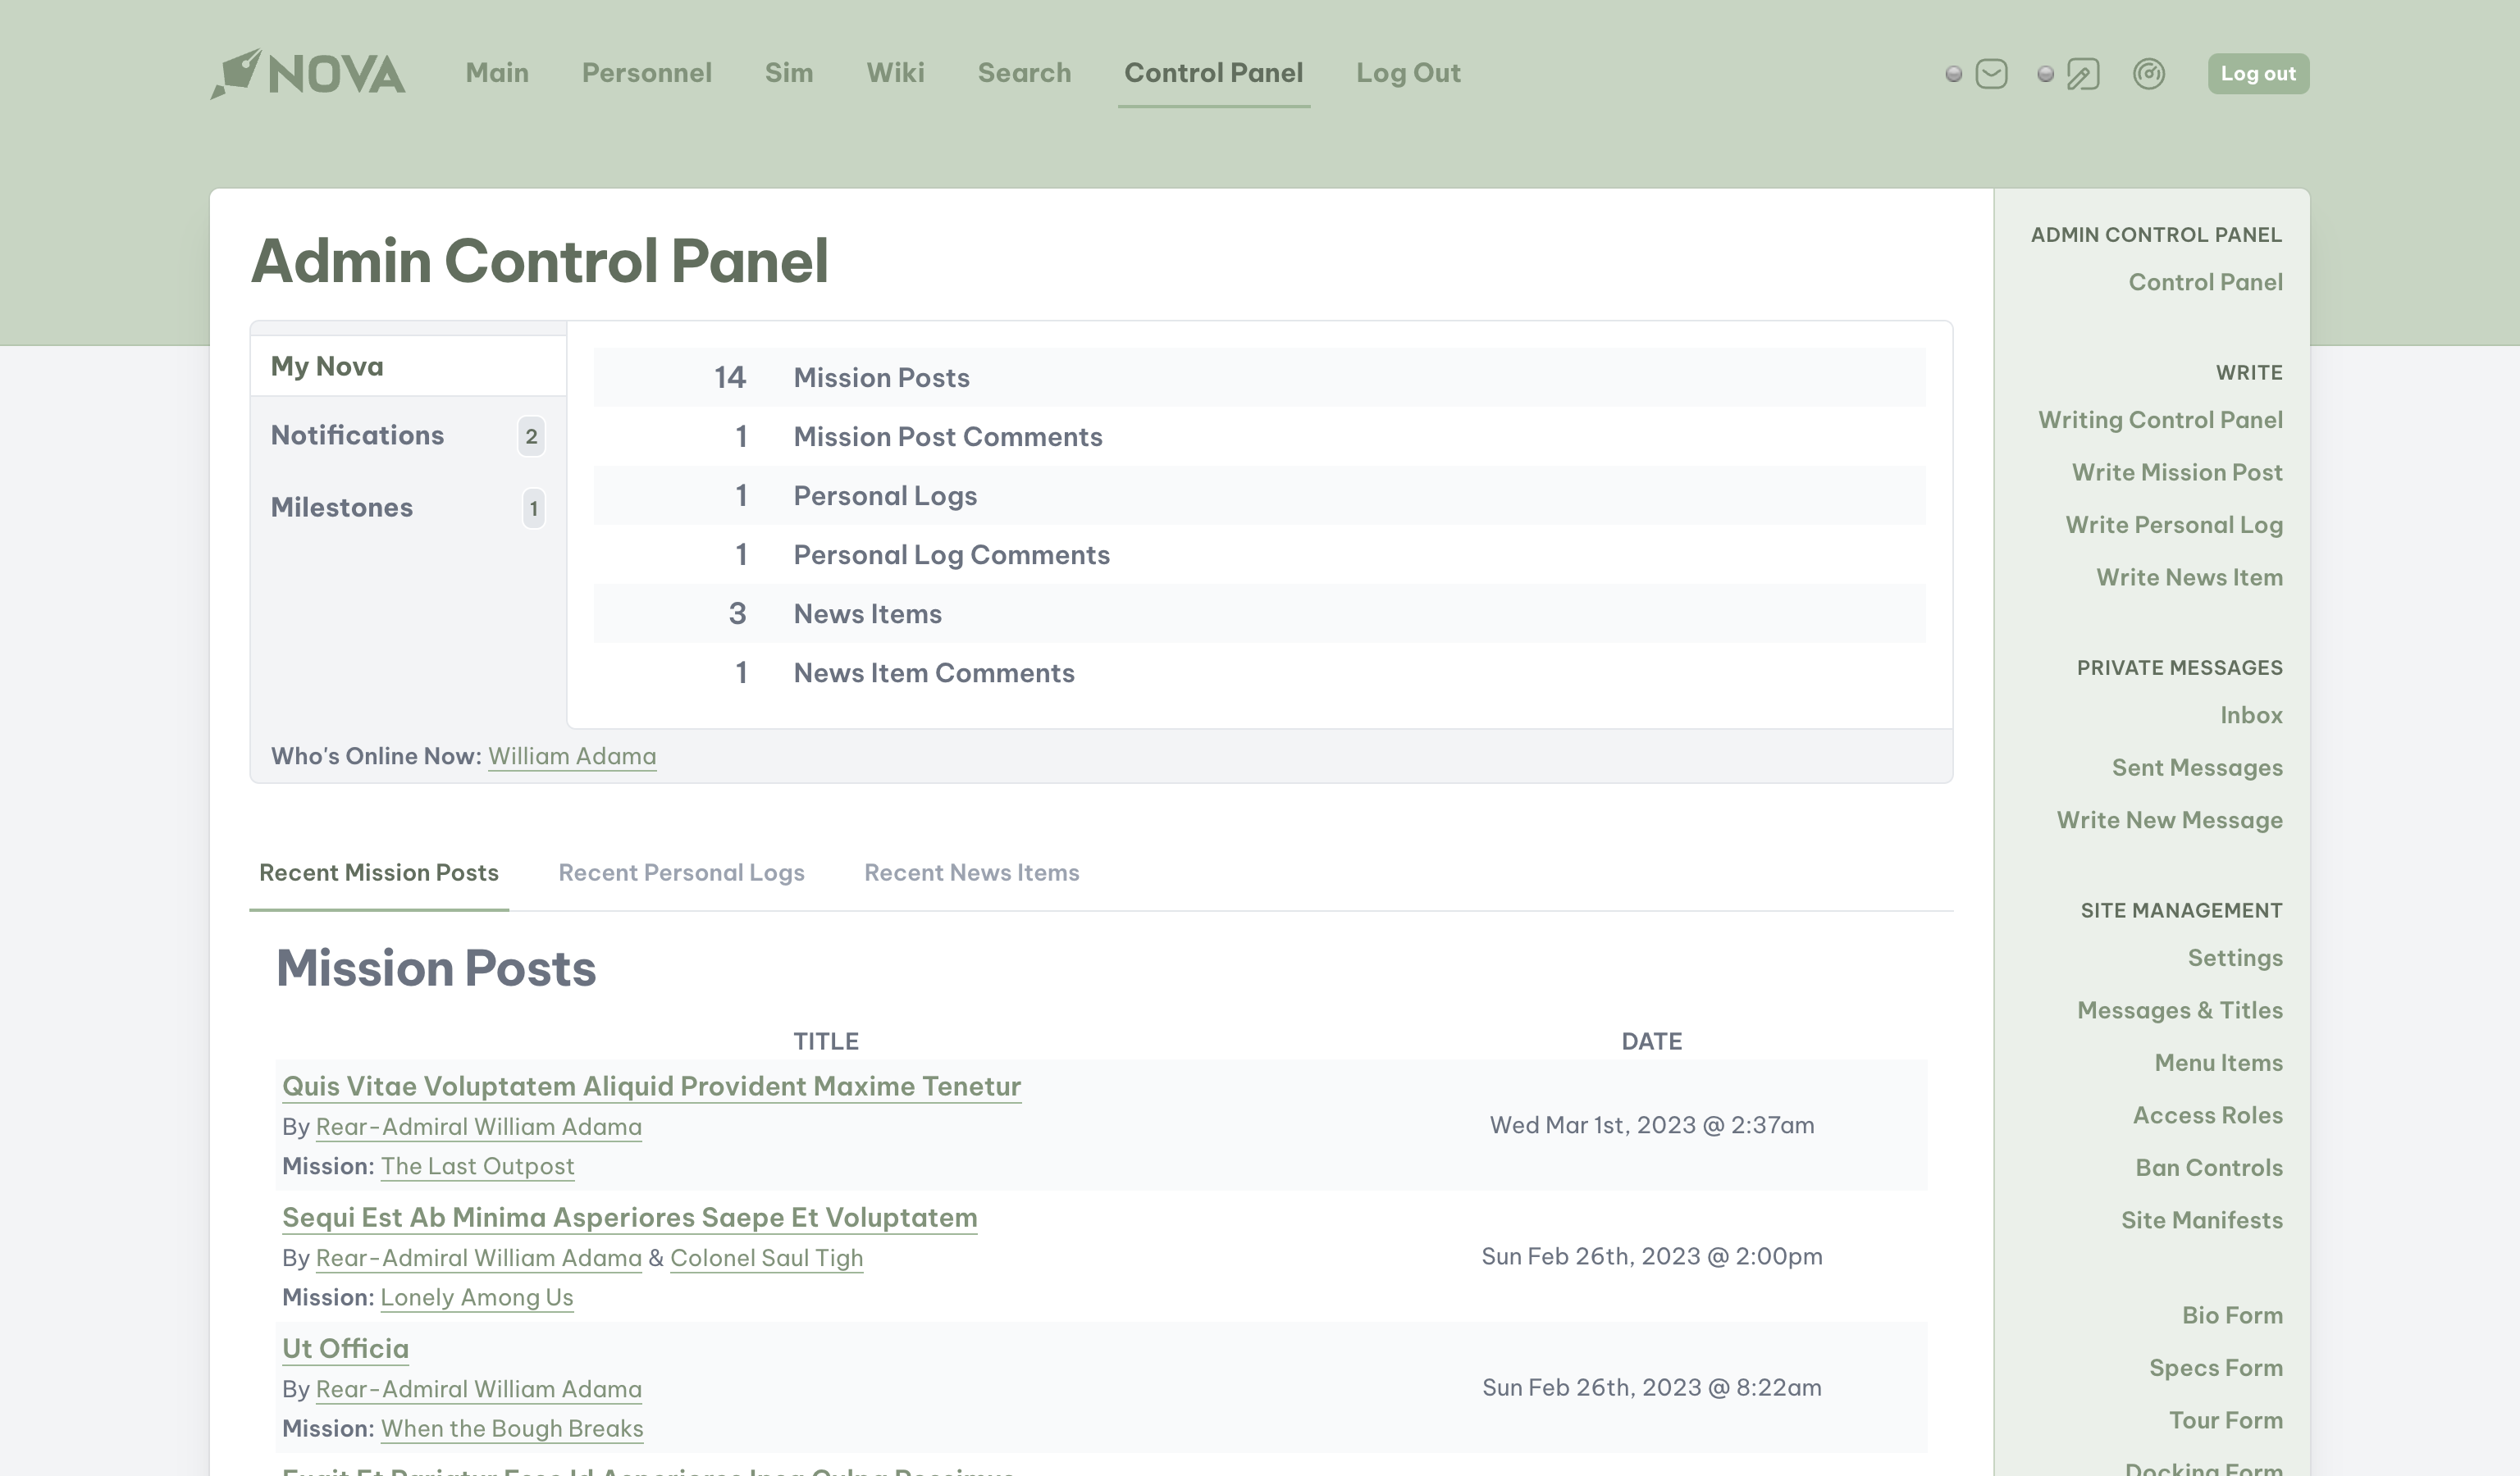The image size is (2520, 1476).
Task: Show the Recent Mission Posts tab
Action: tap(379, 872)
